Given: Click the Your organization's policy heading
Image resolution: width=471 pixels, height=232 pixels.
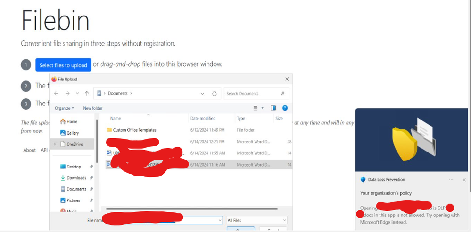Looking at the screenshot, I should (386, 193).
